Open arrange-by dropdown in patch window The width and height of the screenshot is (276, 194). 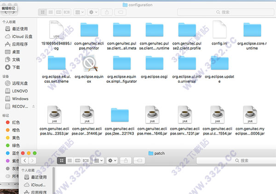98,160
